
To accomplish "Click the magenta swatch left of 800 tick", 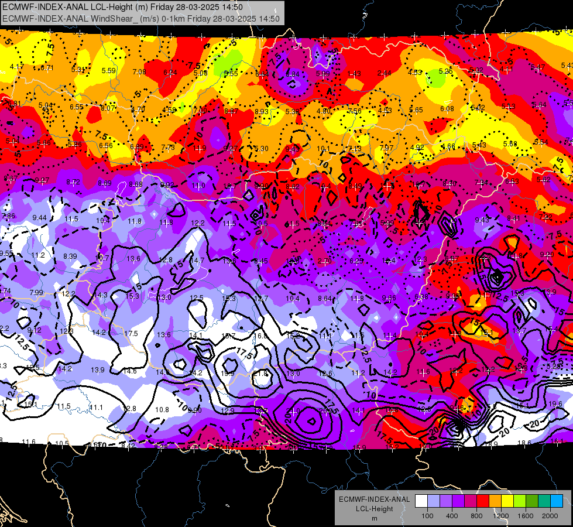I will click(x=471, y=501).
